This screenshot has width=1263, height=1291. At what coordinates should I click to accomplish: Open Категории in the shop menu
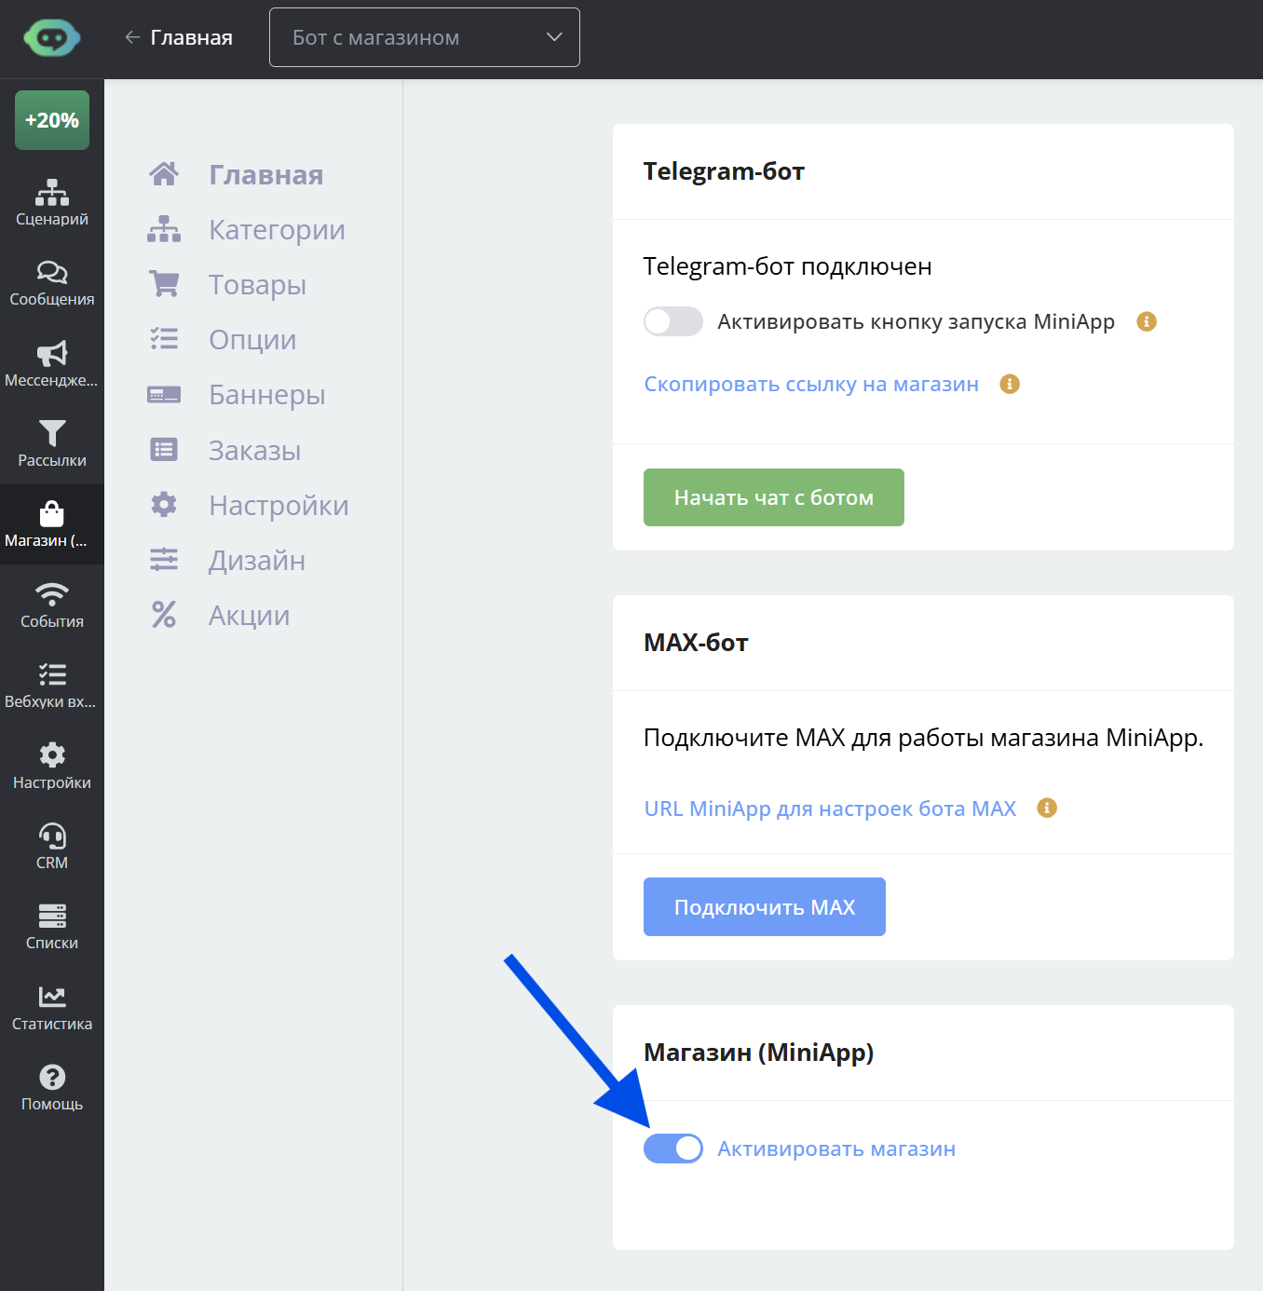coord(247,229)
